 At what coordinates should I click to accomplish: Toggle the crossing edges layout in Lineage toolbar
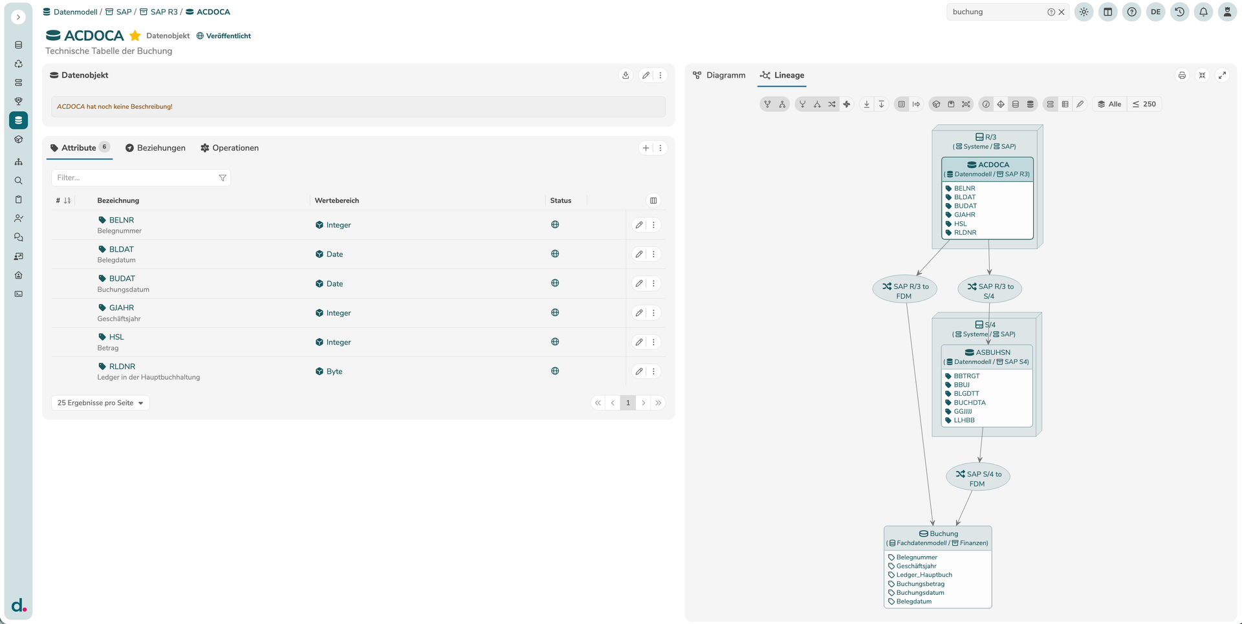[x=832, y=103]
